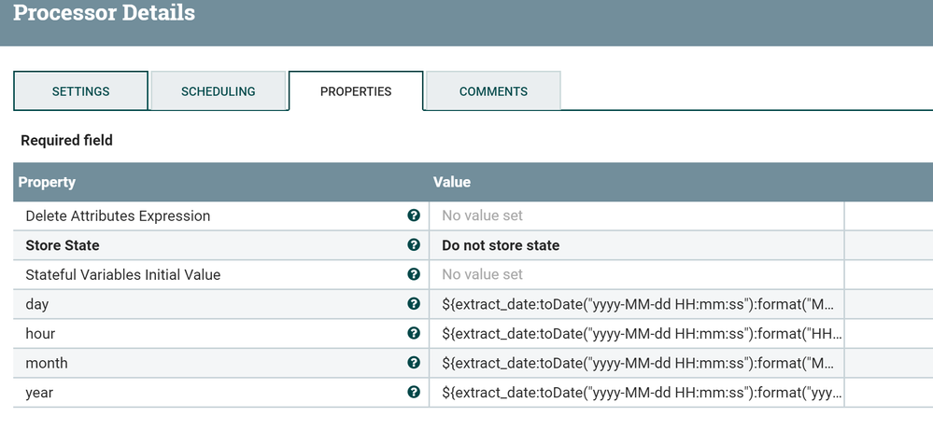Image resolution: width=933 pixels, height=430 pixels.
Task: Click help icon next to month property
Action: (x=414, y=363)
